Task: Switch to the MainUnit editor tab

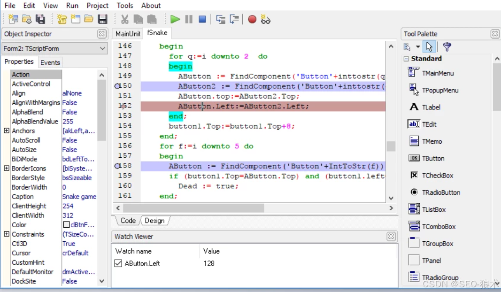Action: (128, 33)
